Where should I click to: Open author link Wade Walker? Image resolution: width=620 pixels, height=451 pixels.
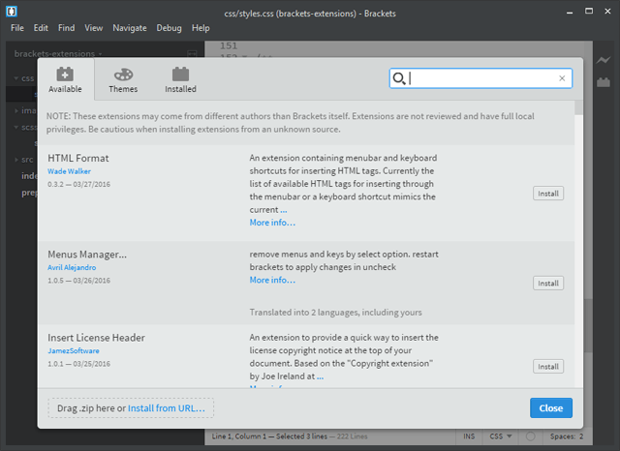[x=69, y=171]
